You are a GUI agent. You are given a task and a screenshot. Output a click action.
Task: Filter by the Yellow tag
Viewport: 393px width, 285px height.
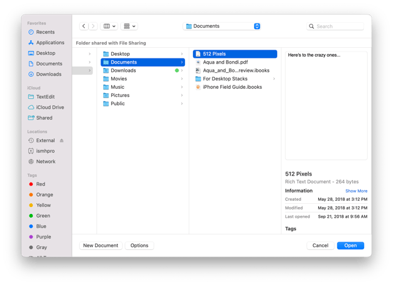(x=40, y=205)
